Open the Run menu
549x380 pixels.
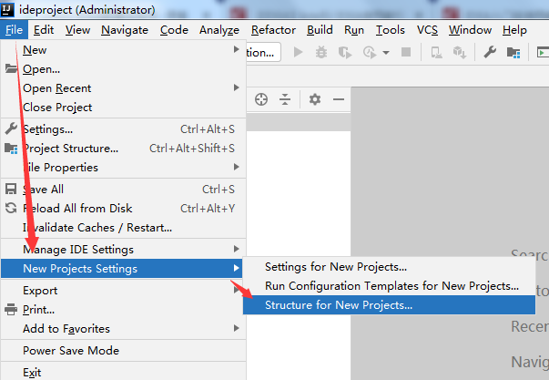pos(354,30)
